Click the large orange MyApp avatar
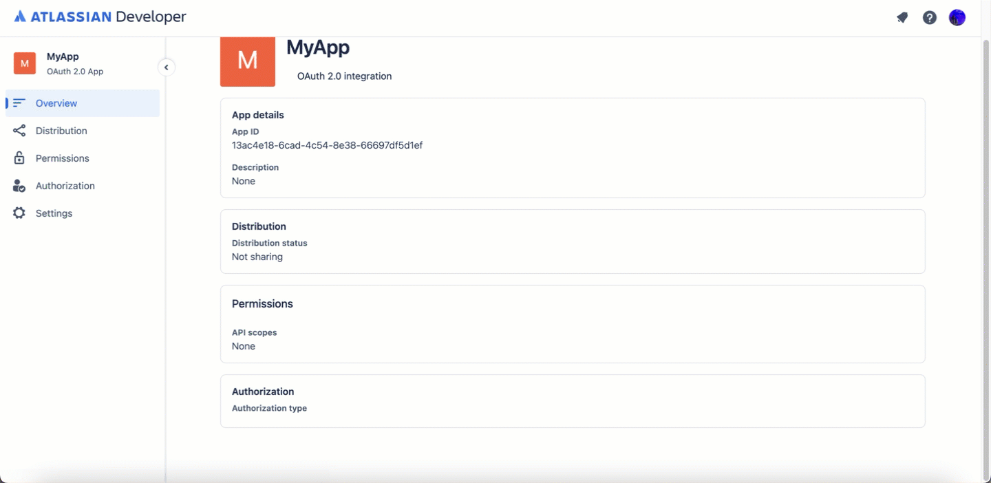Screen dimensions: 991x483 [x=248, y=61]
